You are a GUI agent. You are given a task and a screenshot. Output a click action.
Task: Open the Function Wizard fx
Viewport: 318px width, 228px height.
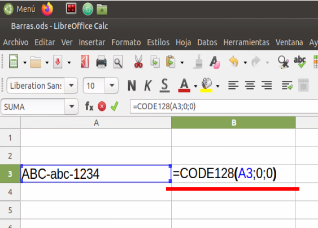coord(89,106)
